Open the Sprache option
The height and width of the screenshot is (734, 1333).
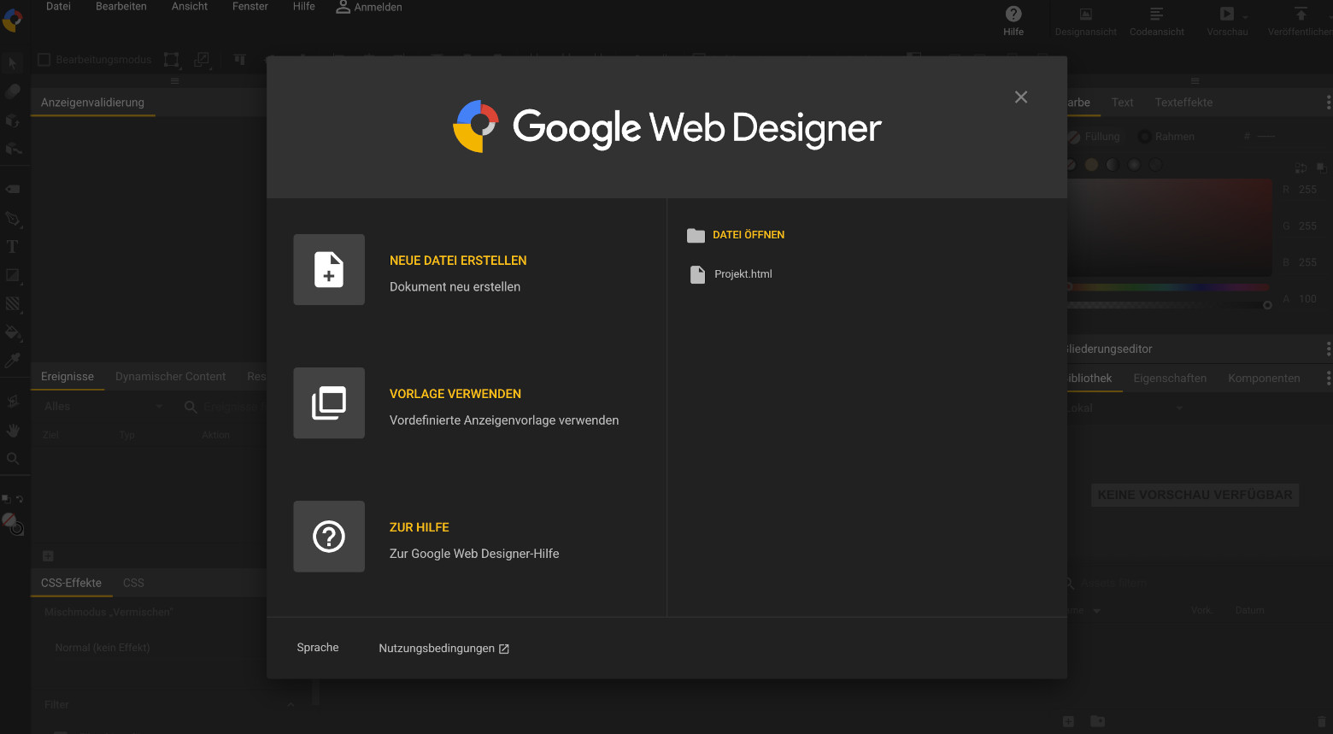pyautogui.click(x=318, y=648)
